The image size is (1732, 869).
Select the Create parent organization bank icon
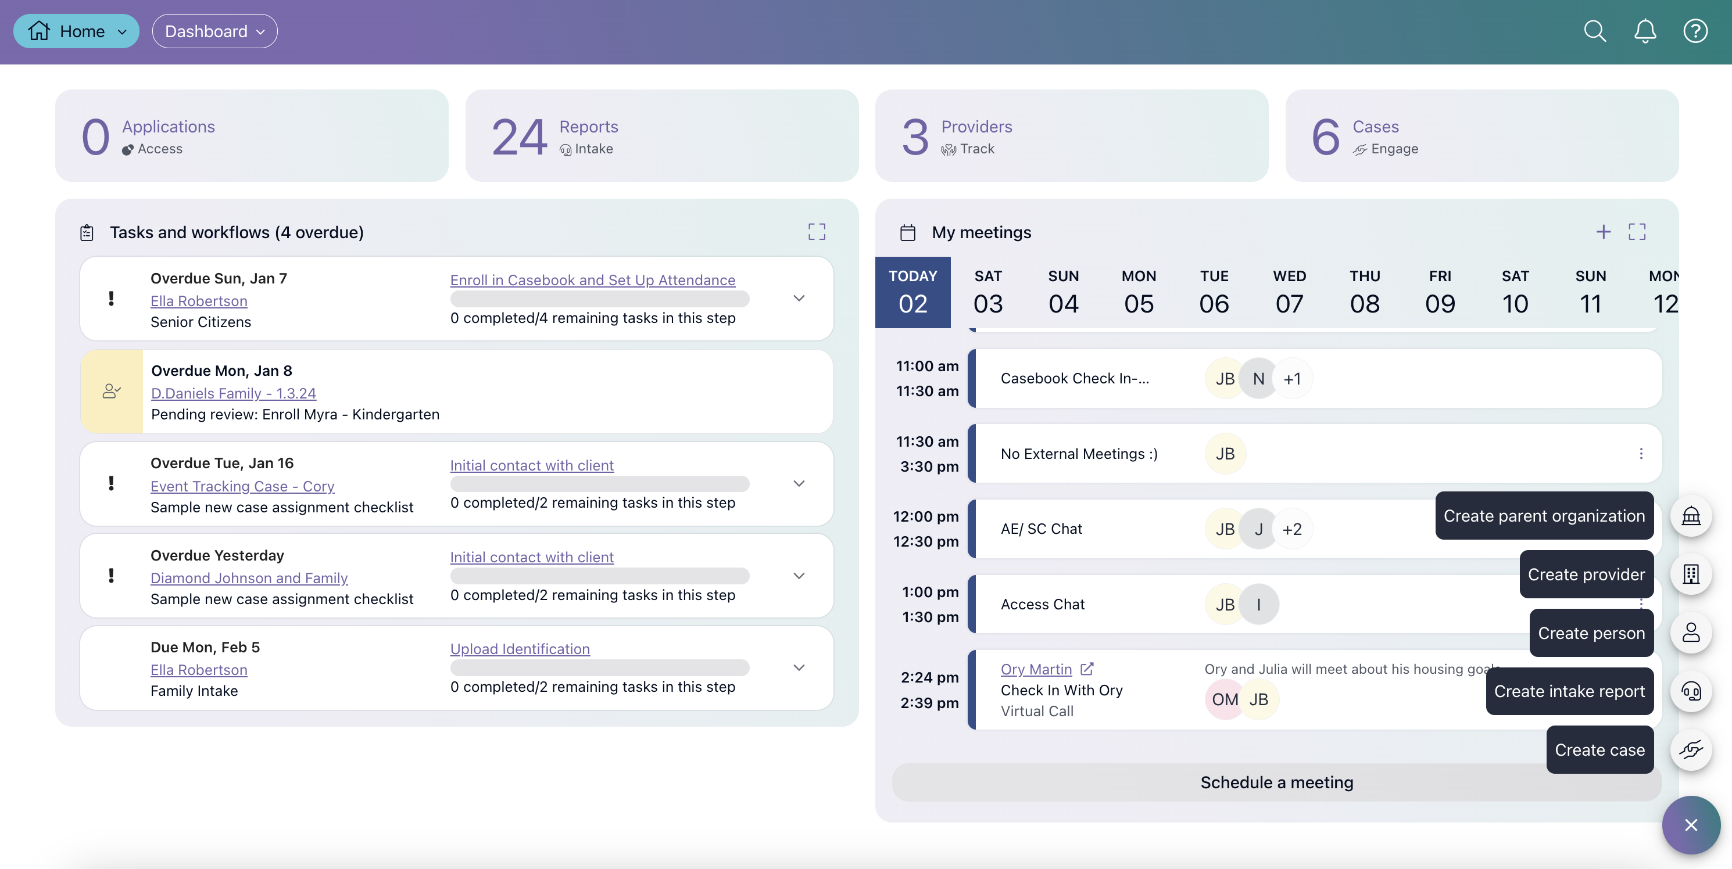point(1692,515)
